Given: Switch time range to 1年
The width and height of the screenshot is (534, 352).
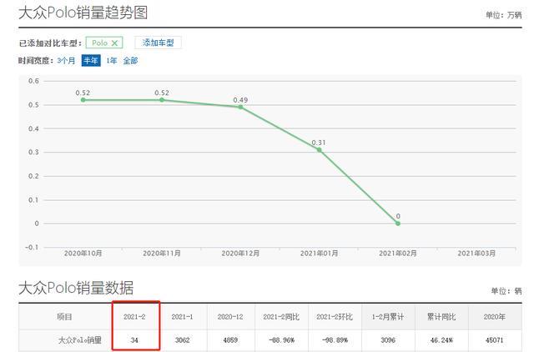Looking at the screenshot, I should (111, 61).
